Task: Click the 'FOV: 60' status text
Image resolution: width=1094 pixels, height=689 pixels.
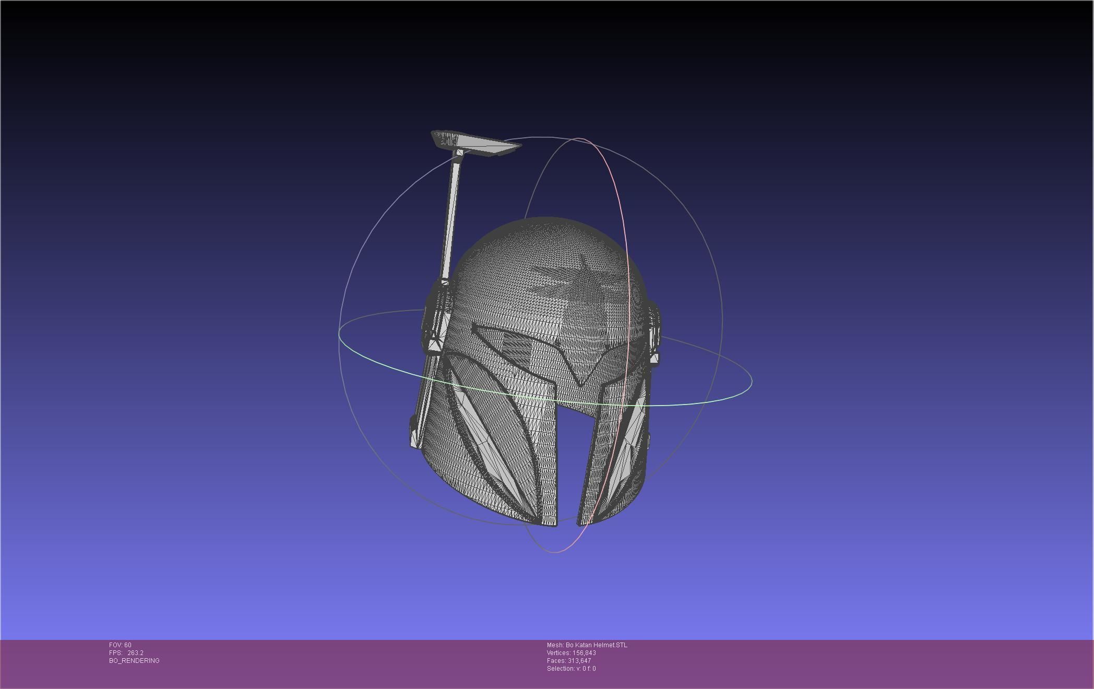Action: [x=120, y=645]
